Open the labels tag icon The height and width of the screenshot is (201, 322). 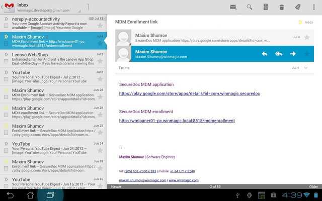click(298, 7)
